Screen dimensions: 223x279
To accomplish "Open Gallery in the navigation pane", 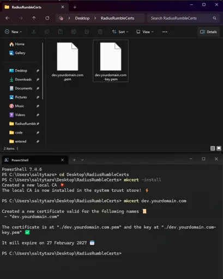I will (17, 53).
